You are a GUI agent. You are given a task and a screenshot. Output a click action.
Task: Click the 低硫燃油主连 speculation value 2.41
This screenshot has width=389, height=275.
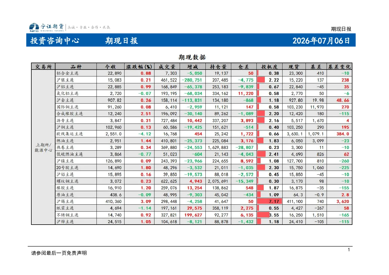pos(274,154)
